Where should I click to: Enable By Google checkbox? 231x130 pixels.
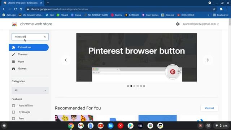pos(13,112)
